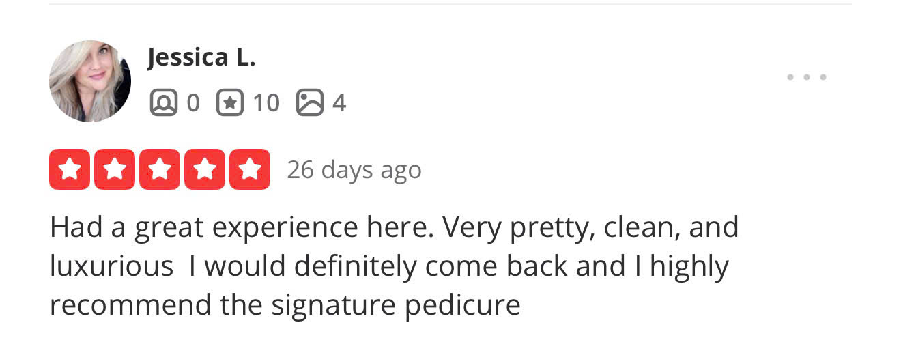901x355 pixels.
Task: Click the first red rating star
Action: [x=70, y=169]
